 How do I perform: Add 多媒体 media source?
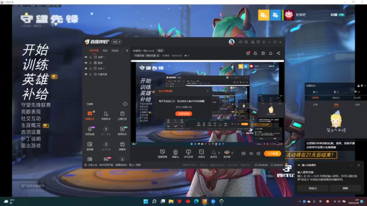(x=201, y=154)
